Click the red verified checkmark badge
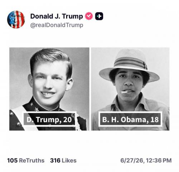Viewport: 179px width, 172px height. (89, 16)
